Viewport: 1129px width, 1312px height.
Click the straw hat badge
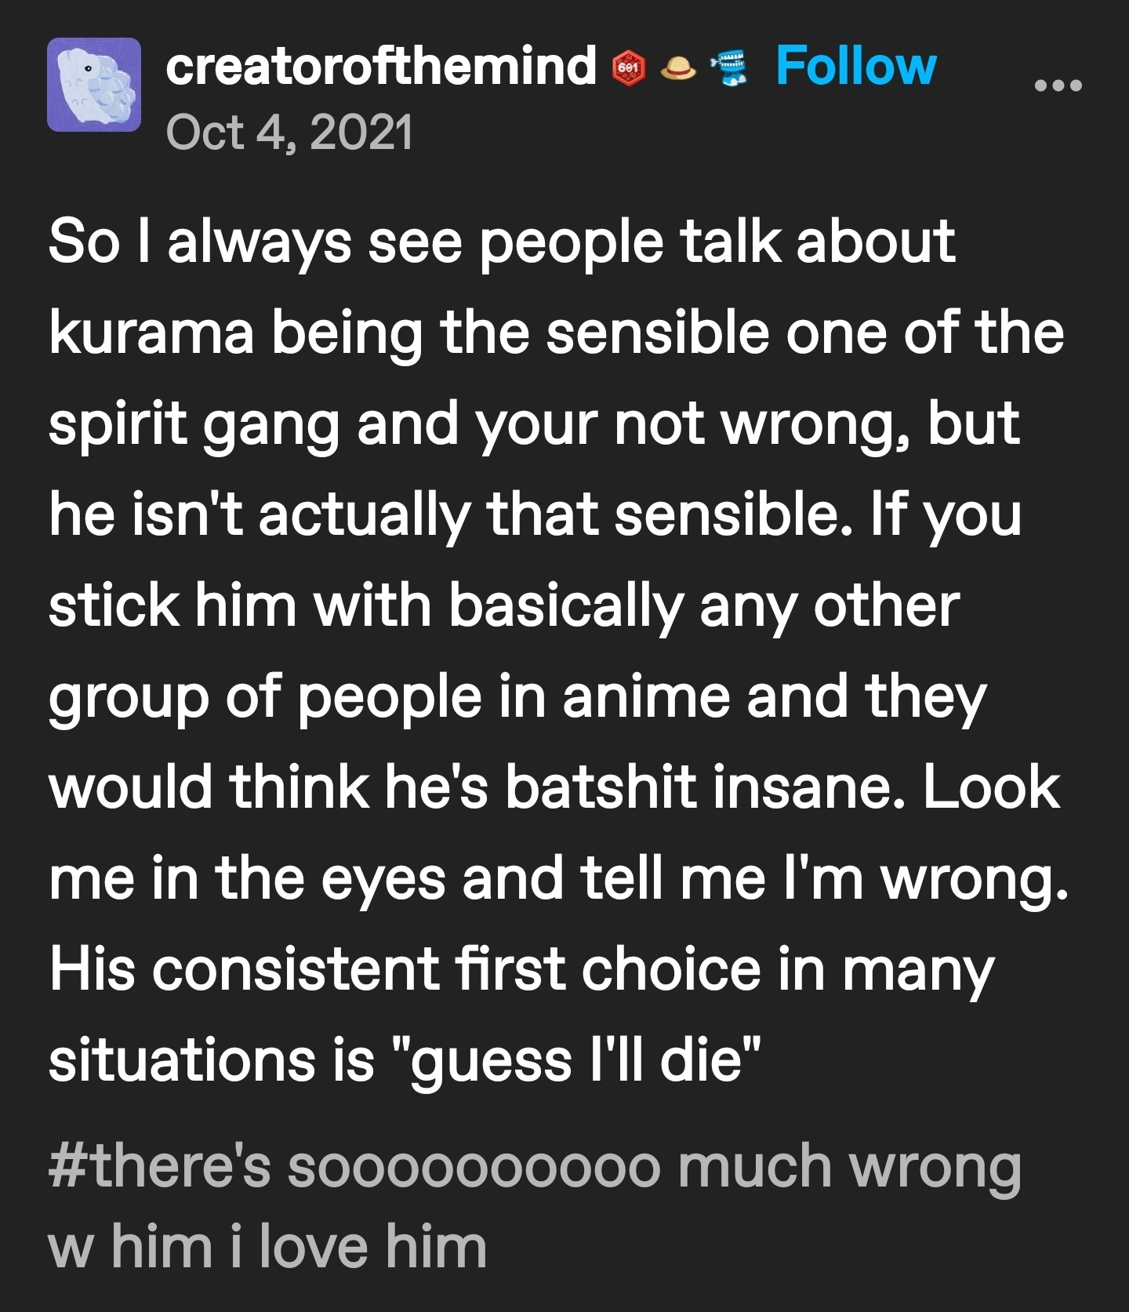pyautogui.click(x=678, y=71)
